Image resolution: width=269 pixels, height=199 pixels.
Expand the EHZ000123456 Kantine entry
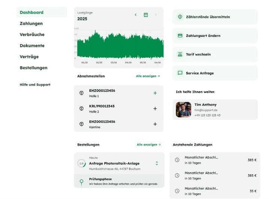click(x=155, y=124)
